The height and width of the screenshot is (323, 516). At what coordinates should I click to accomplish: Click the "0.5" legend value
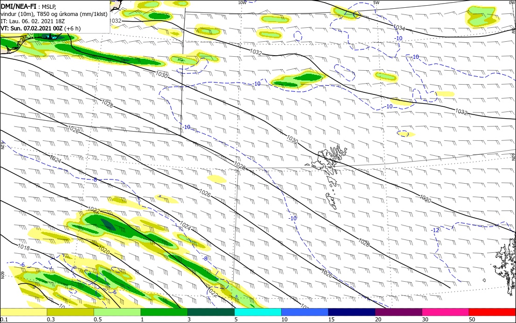98,319
